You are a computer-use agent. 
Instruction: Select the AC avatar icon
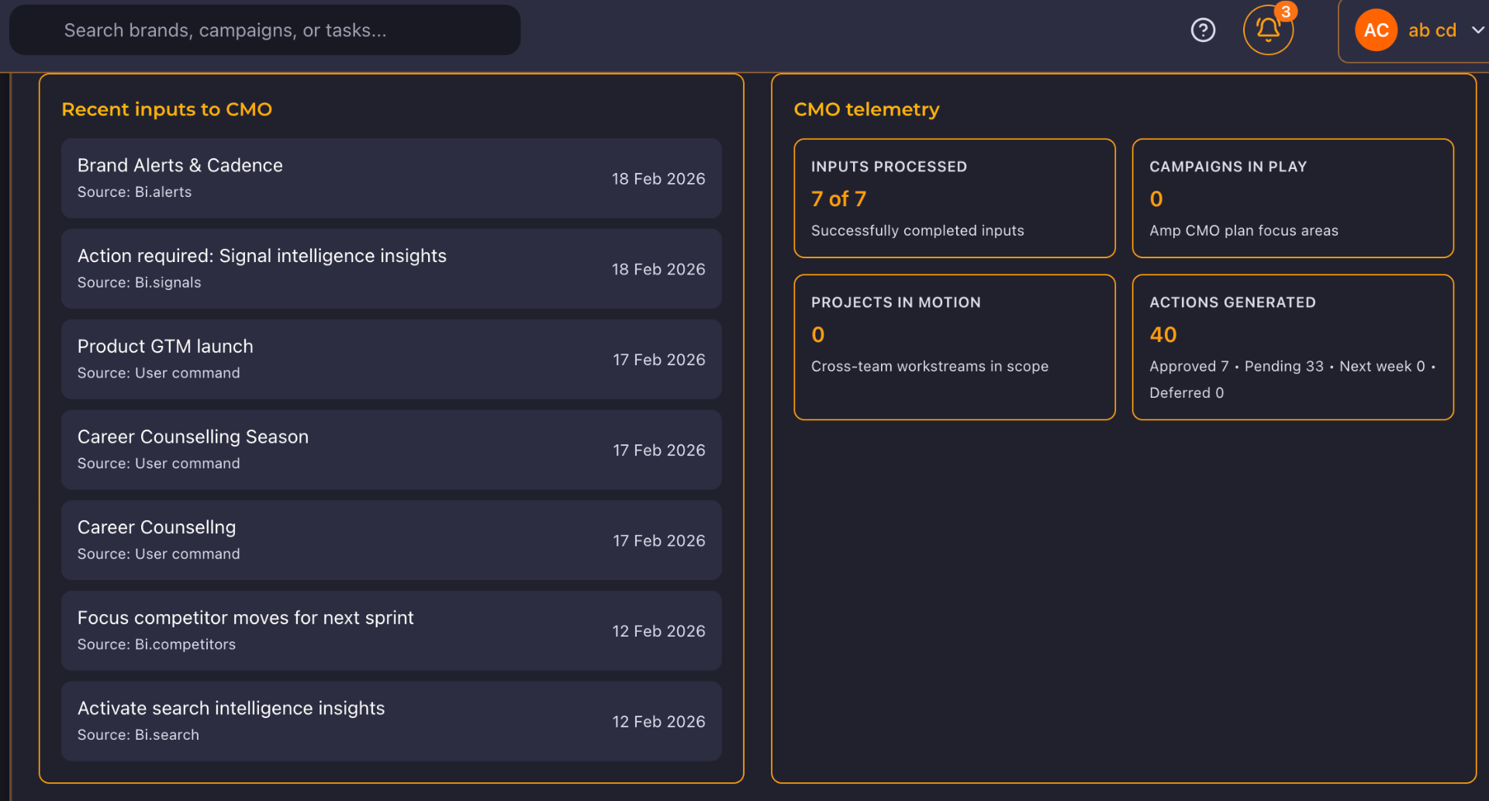click(x=1376, y=29)
